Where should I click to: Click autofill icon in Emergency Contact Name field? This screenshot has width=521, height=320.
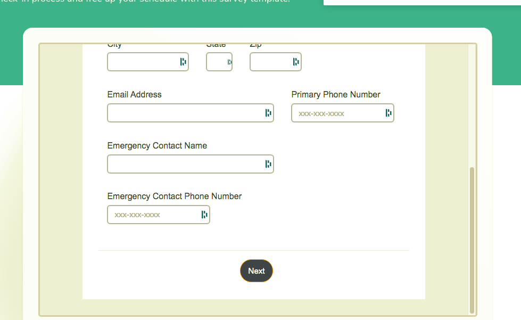[x=268, y=164]
